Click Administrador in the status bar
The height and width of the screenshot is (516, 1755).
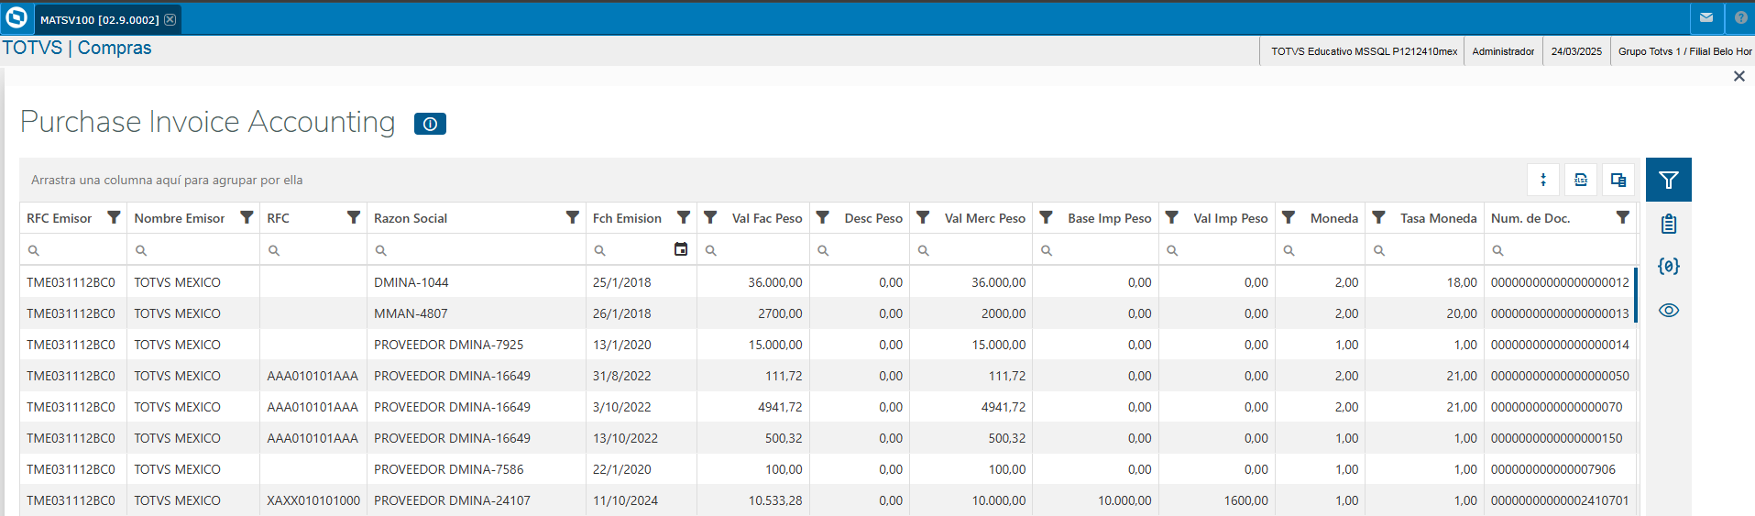(1503, 51)
